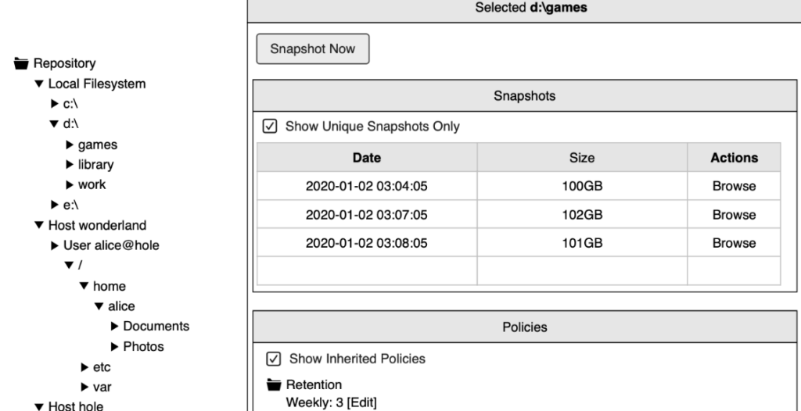The height and width of the screenshot is (411, 801).
Task: Toggle Show Unique Snapshots Only checkbox
Action: click(x=270, y=126)
